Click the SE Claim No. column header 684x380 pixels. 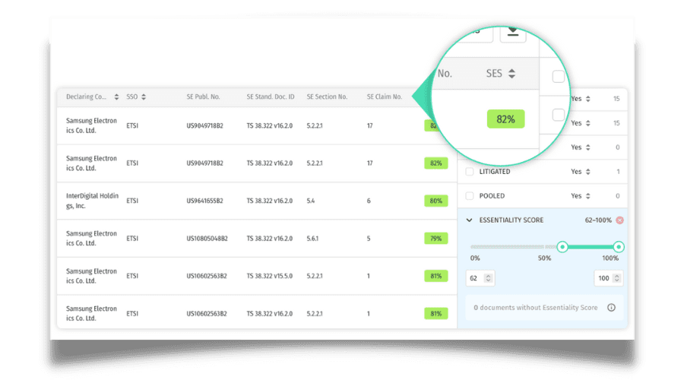coord(385,97)
